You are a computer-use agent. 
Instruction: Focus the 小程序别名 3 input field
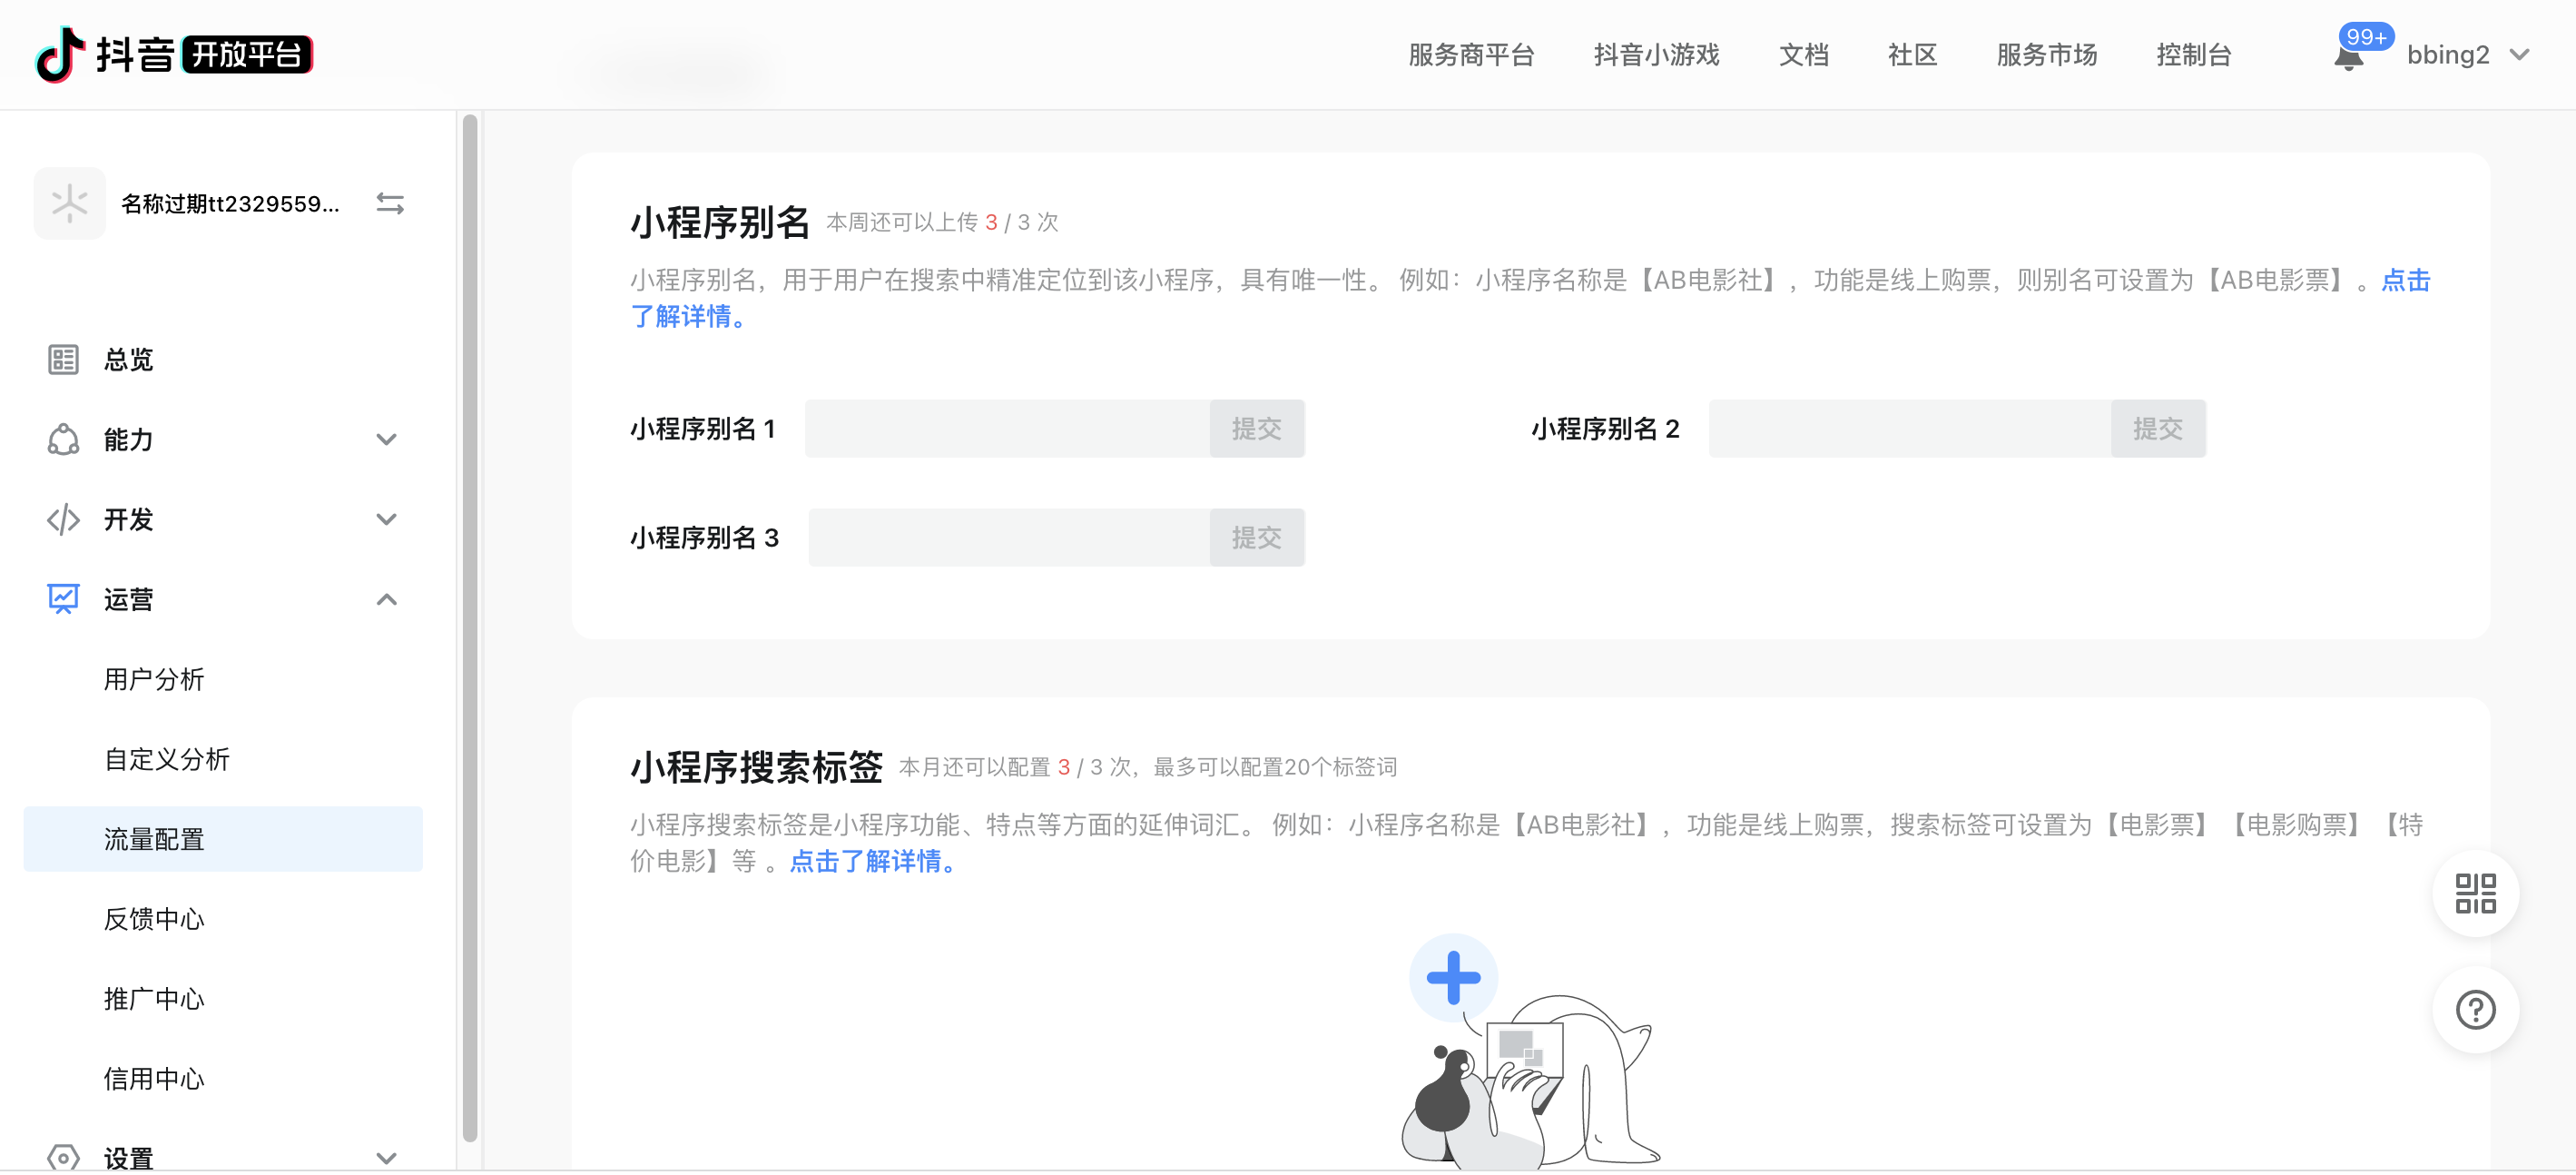click(x=1009, y=538)
